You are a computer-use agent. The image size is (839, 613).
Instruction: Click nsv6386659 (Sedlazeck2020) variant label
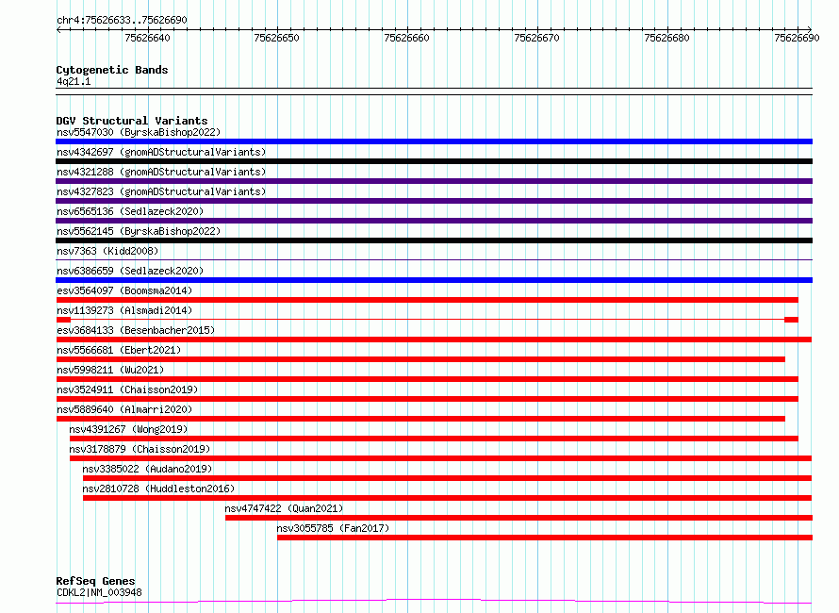tap(130, 271)
